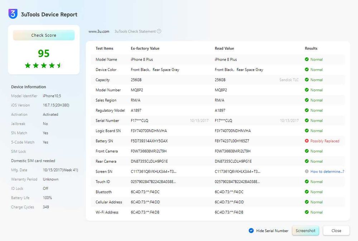Click the green check icon for Bluetooth
Viewport: 358px width, 241px height.
click(307, 192)
